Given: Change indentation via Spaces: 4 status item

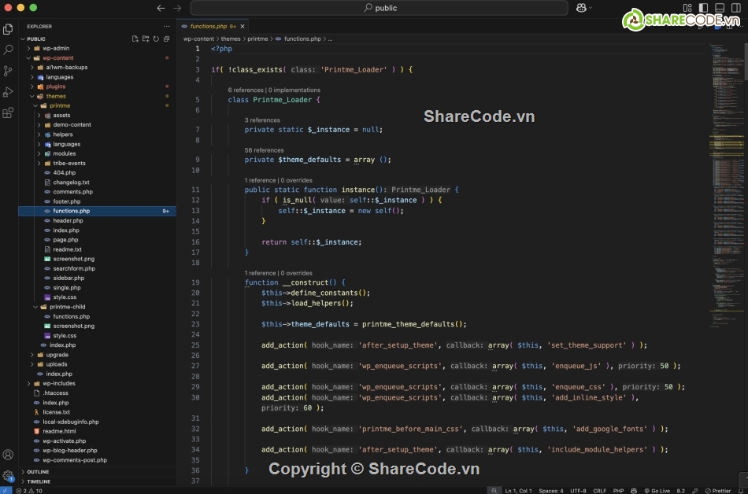Looking at the screenshot, I should (x=551, y=491).
